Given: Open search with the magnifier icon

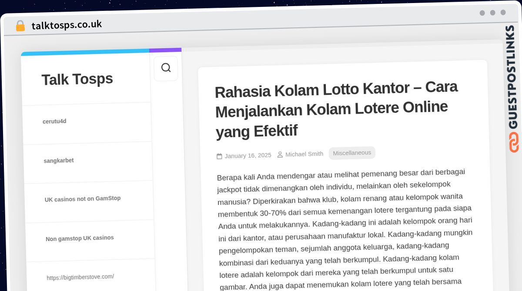Looking at the screenshot, I should point(166,68).
